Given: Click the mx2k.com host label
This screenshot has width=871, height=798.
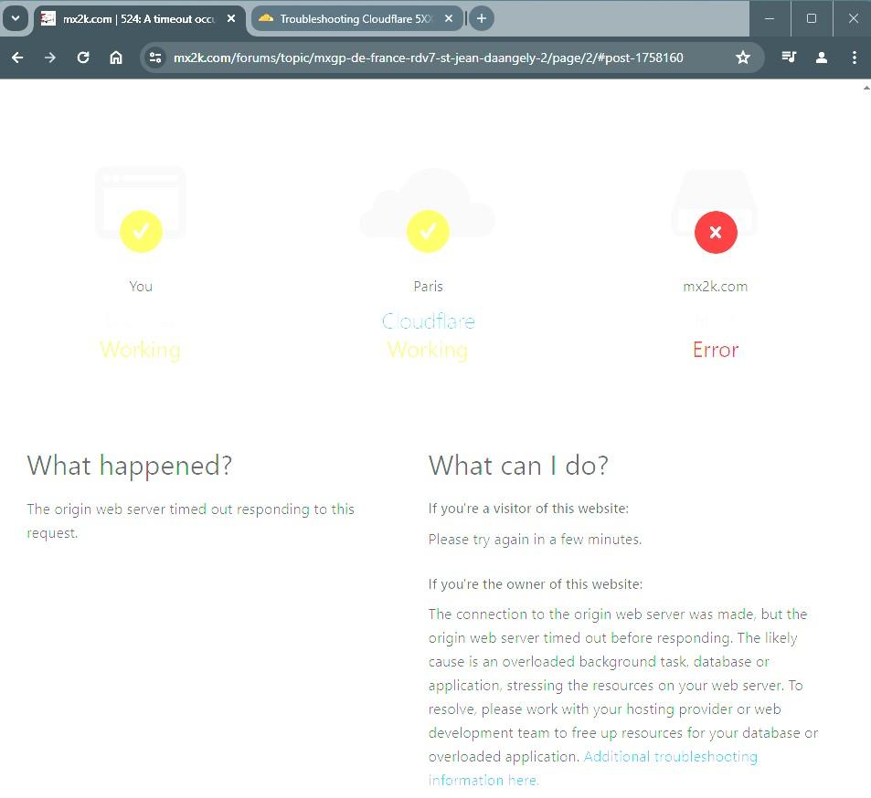Looking at the screenshot, I should (716, 287).
